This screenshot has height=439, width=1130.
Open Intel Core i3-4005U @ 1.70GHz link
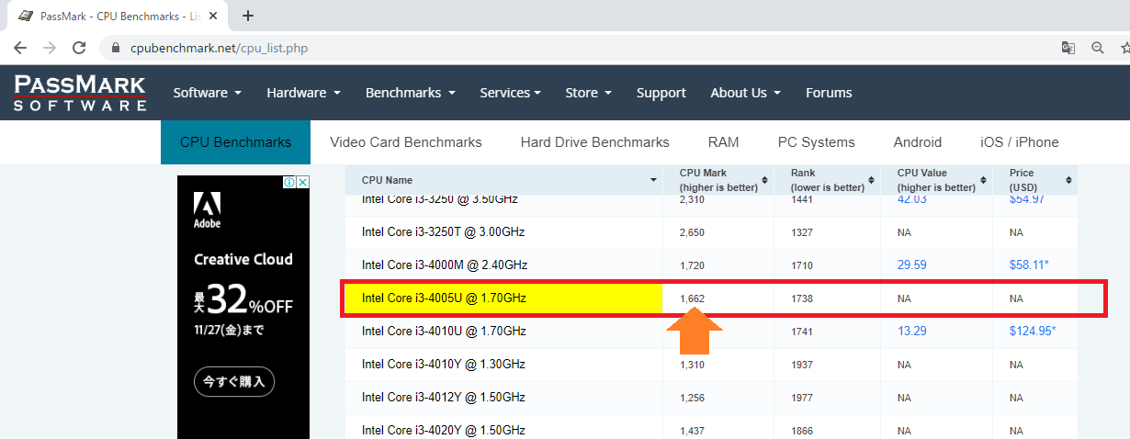(444, 298)
